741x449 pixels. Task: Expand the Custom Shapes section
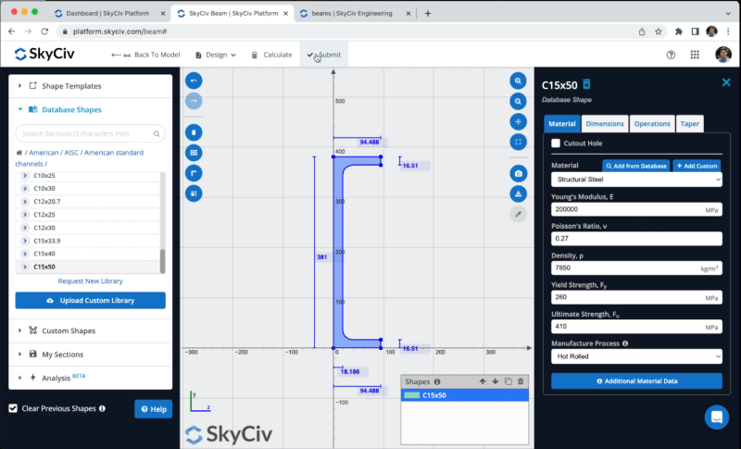tap(90, 331)
